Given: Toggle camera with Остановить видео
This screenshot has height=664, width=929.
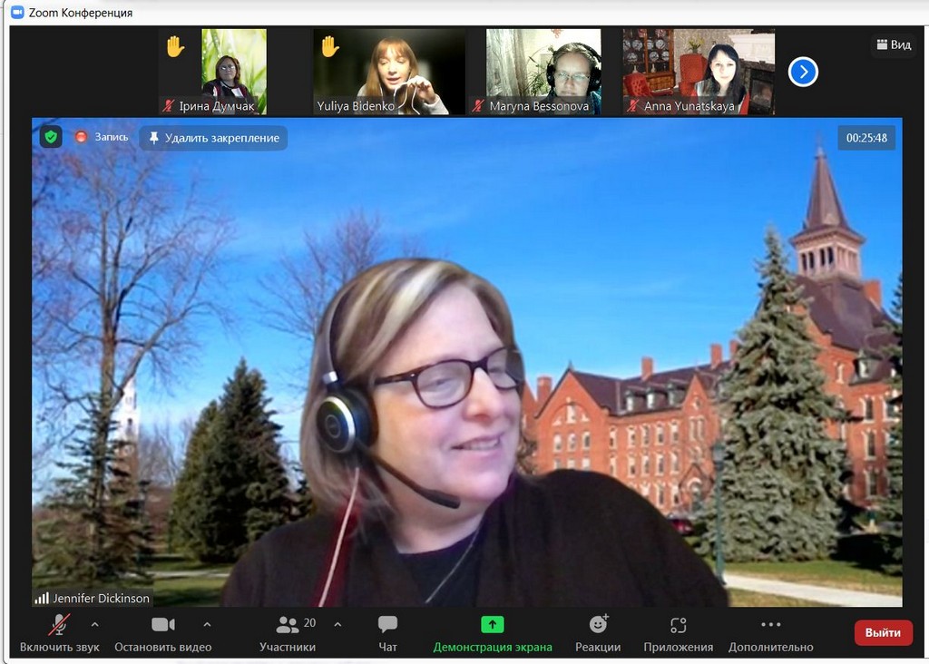Looking at the screenshot, I should click(162, 624).
